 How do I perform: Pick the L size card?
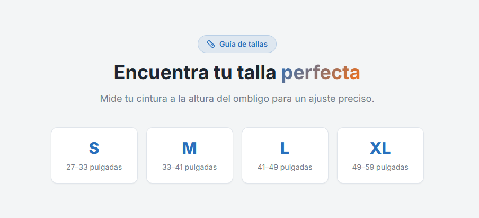click(x=285, y=155)
